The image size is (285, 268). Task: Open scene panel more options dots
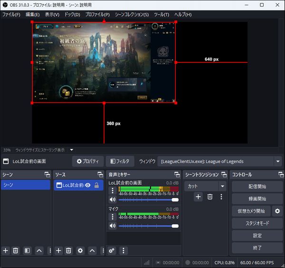(x=50, y=251)
